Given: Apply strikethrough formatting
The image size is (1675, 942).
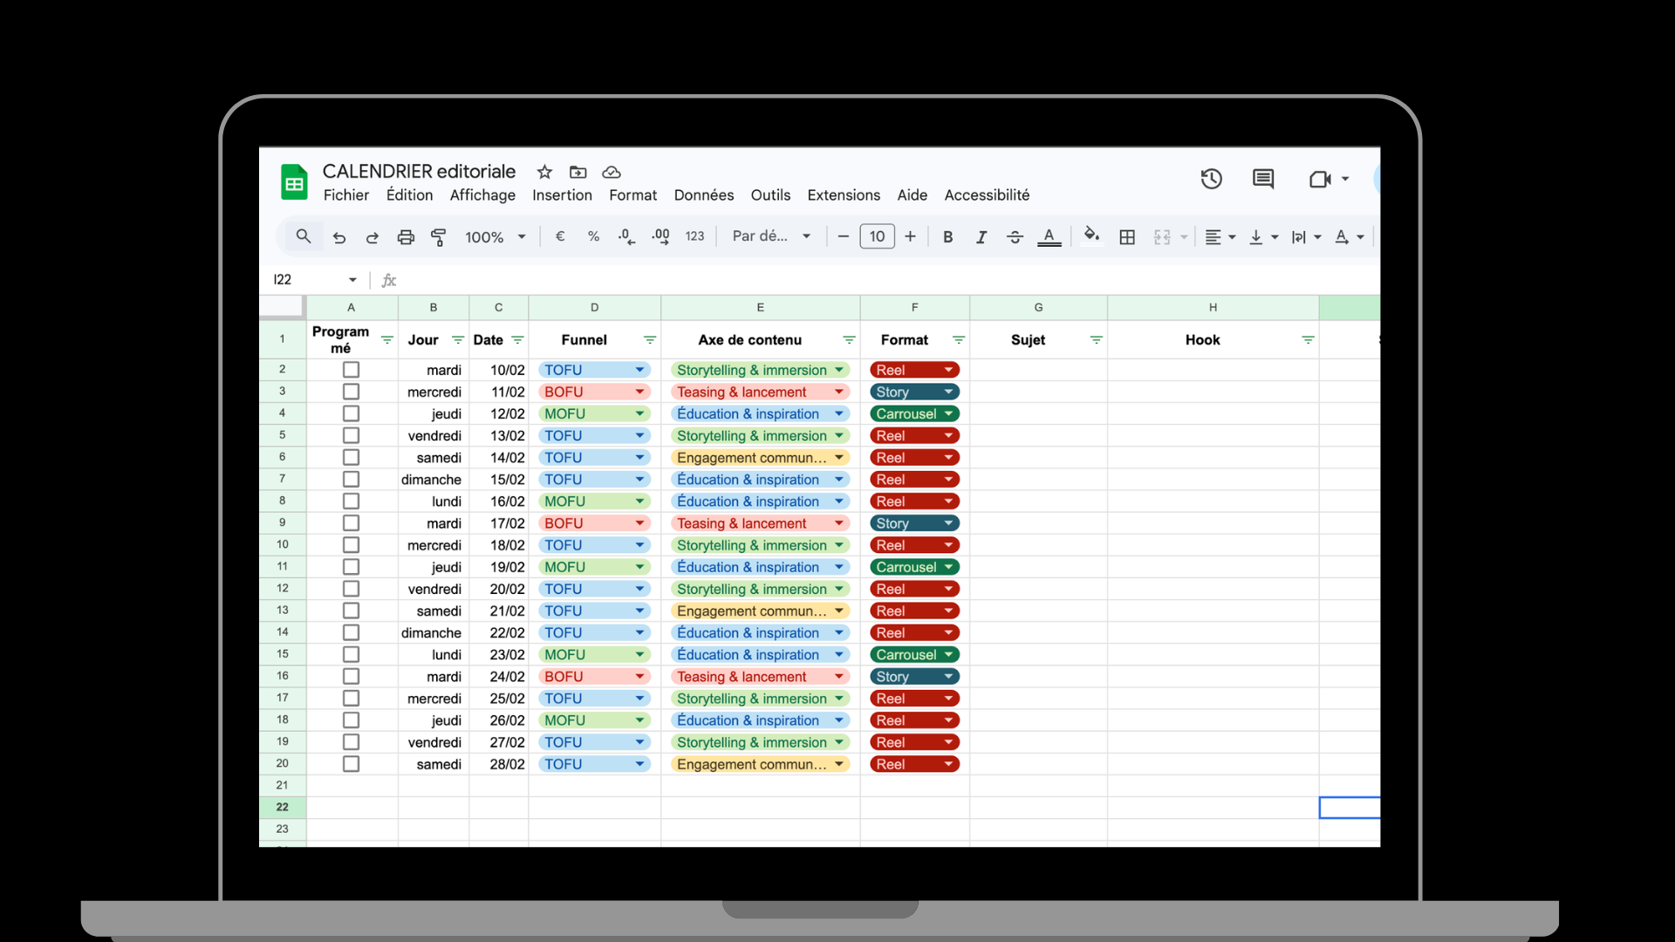Looking at the screenshot, I should coord(1015,237).
